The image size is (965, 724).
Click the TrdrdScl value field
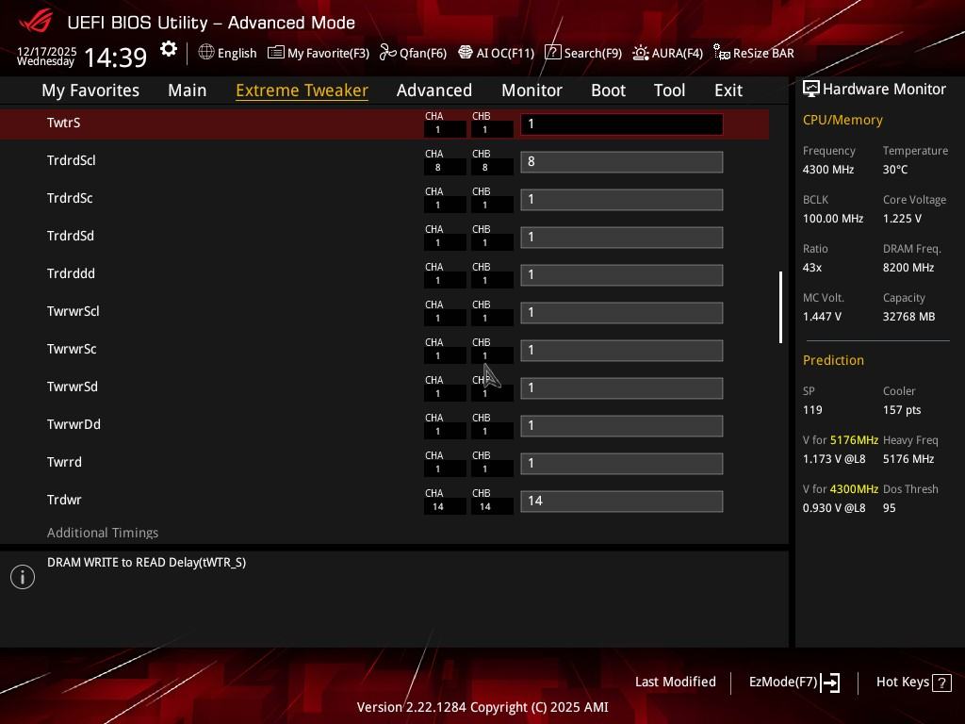tap(622, 162)
